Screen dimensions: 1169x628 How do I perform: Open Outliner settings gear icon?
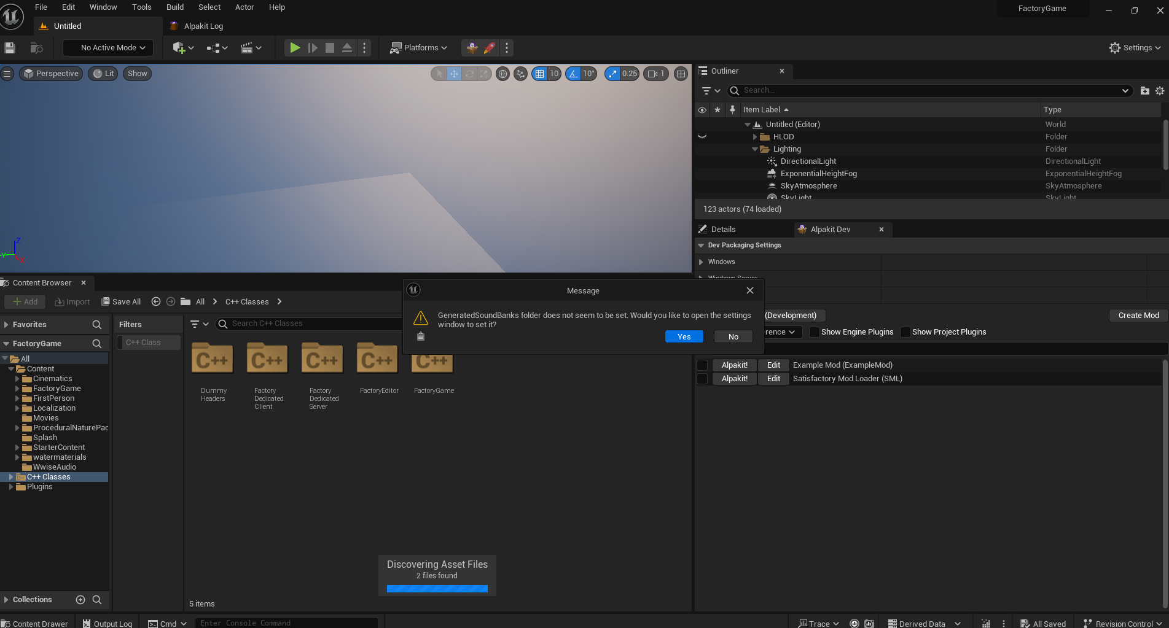[x=1160, y=91]
